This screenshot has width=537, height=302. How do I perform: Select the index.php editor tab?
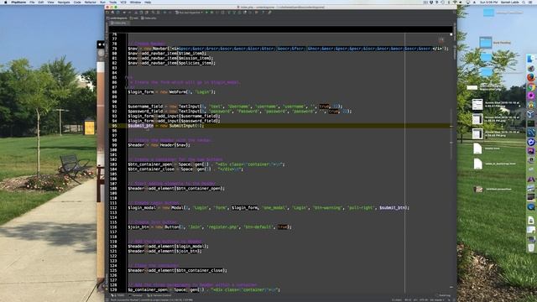coord(119,23)
